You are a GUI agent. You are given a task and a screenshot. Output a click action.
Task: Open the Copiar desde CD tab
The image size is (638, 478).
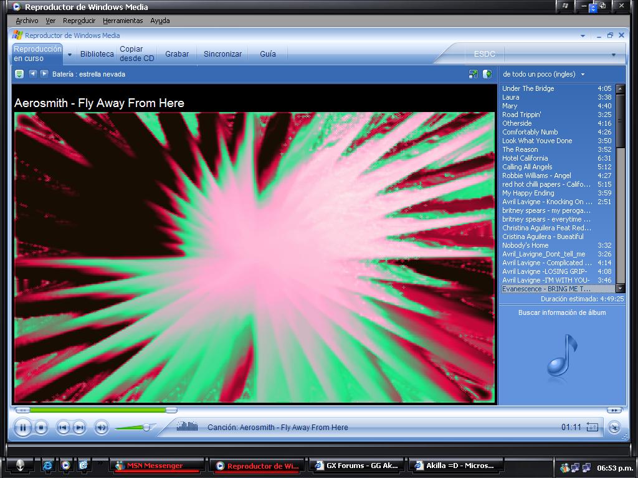(x=136, y=54)
